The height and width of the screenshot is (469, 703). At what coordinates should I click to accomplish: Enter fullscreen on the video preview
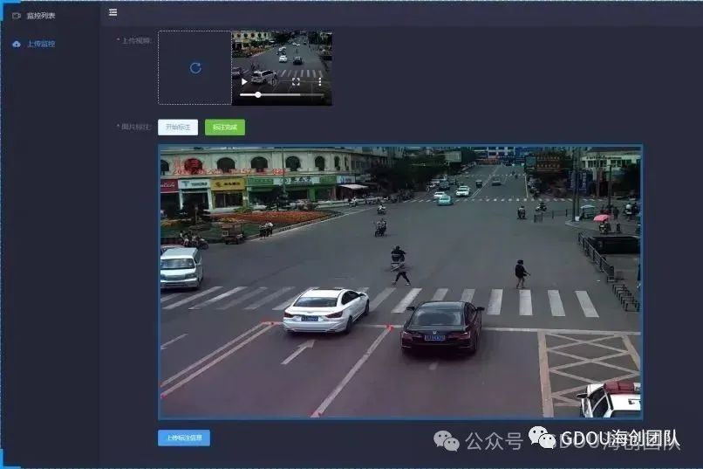(x=296, y=81)
